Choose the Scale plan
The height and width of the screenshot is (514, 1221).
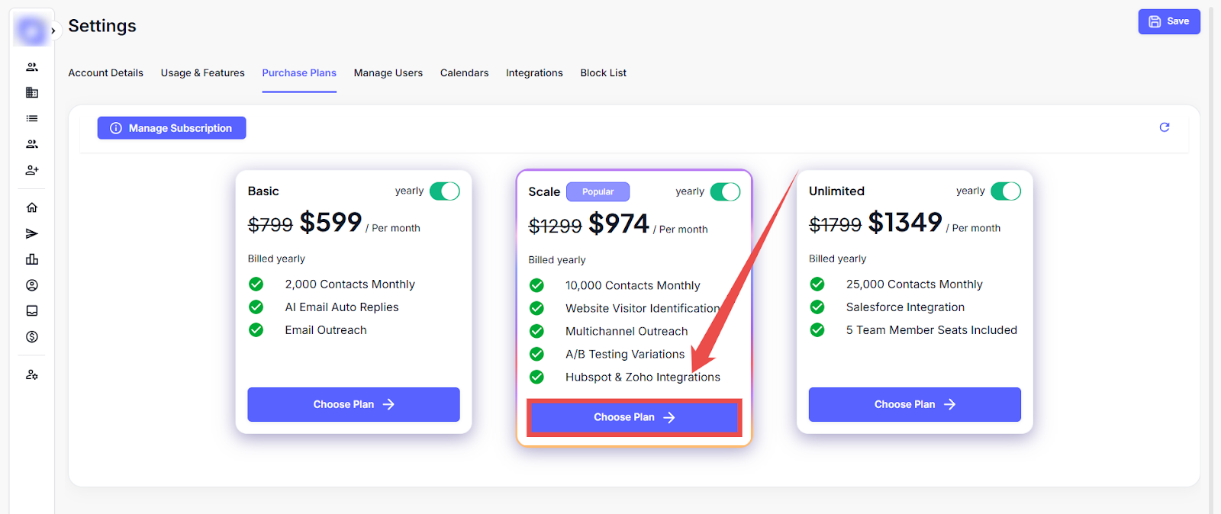coord(634,417)
